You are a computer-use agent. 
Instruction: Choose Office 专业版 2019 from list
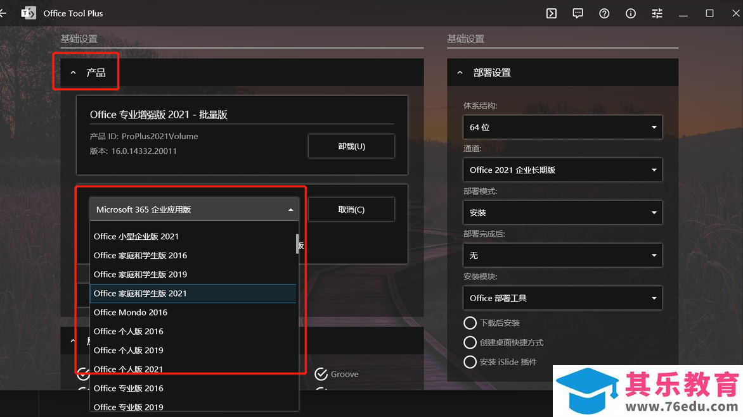click(x=193, y=406)
